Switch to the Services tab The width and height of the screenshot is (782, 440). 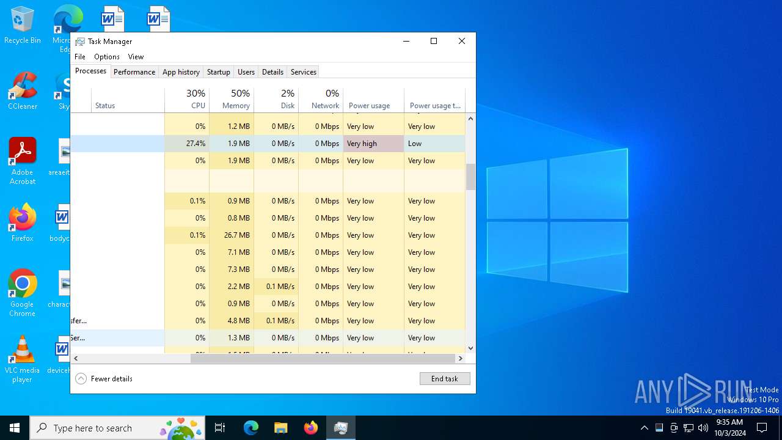pos(304,72)
